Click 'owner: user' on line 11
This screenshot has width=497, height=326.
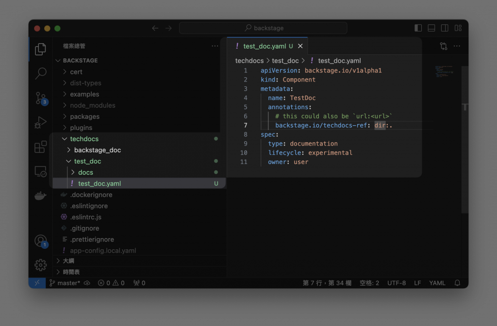(x=288, y=162)
